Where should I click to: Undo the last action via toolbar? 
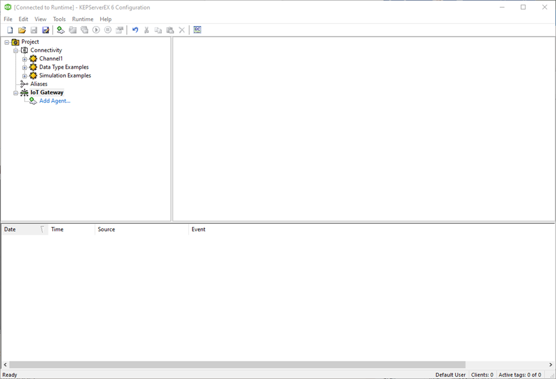[135, 30]
